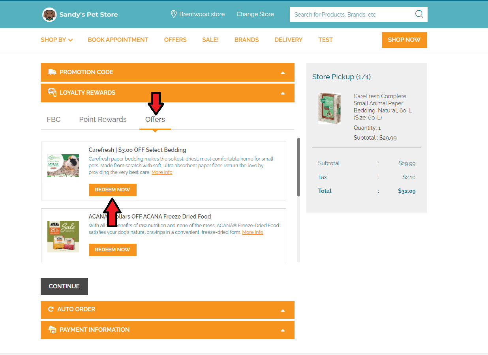488x355 pixels.
Task: Click the auto order refresh icon
Action: click(51, 309)
